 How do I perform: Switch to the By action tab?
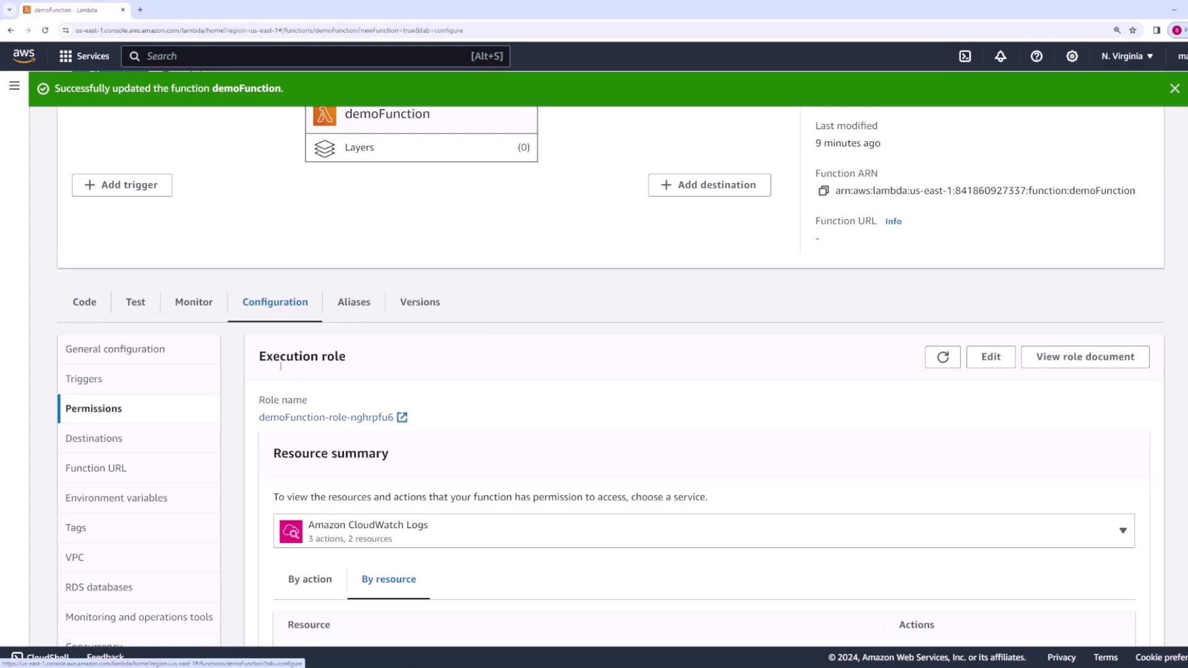pyautogui.click(x=309, y=580)
